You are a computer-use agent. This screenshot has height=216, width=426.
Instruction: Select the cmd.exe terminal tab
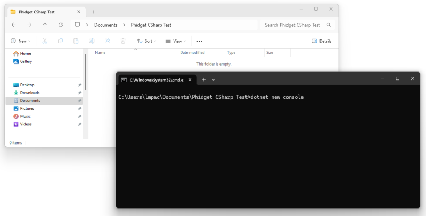pos(158,79)
